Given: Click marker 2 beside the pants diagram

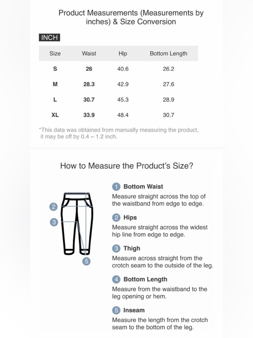Looking at the screenshot, I should tap(53, 207).
